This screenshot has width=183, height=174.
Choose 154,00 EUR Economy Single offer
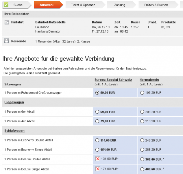pos(97,150)
